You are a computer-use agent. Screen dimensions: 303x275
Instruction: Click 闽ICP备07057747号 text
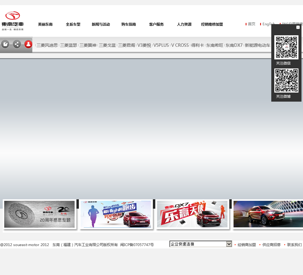click(x=137, y=245)
